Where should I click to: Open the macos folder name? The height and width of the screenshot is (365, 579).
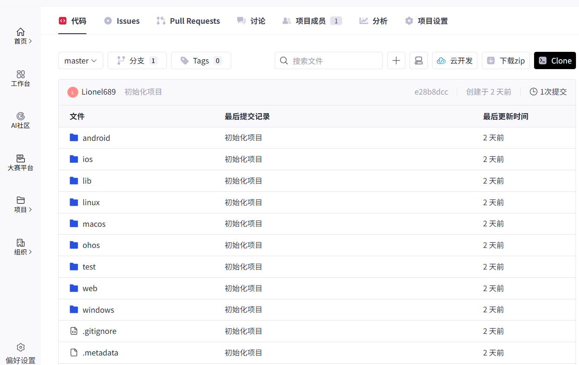(x=94, y=224)
